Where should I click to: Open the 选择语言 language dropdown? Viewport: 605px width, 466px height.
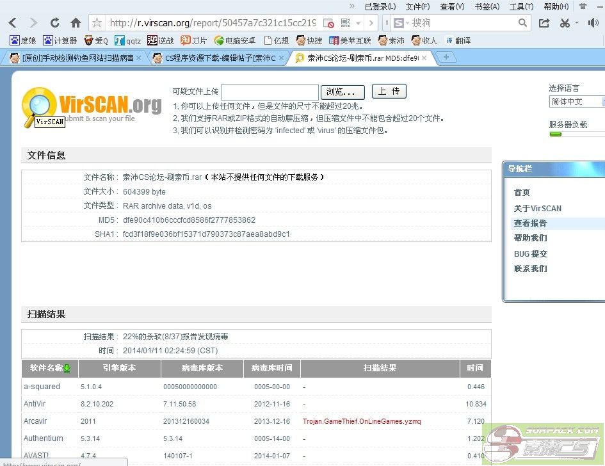pyautogui.click(x=576, y=102)
